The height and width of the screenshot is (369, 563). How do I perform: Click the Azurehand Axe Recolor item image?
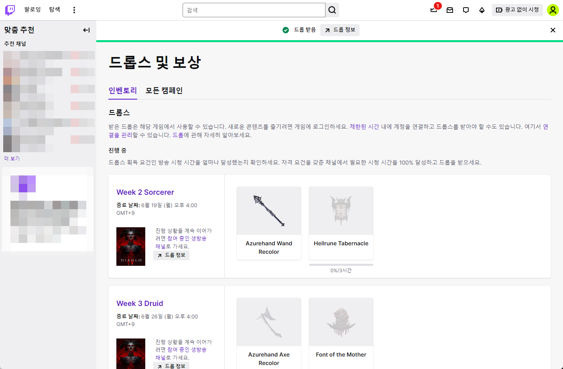pos(269,322)
